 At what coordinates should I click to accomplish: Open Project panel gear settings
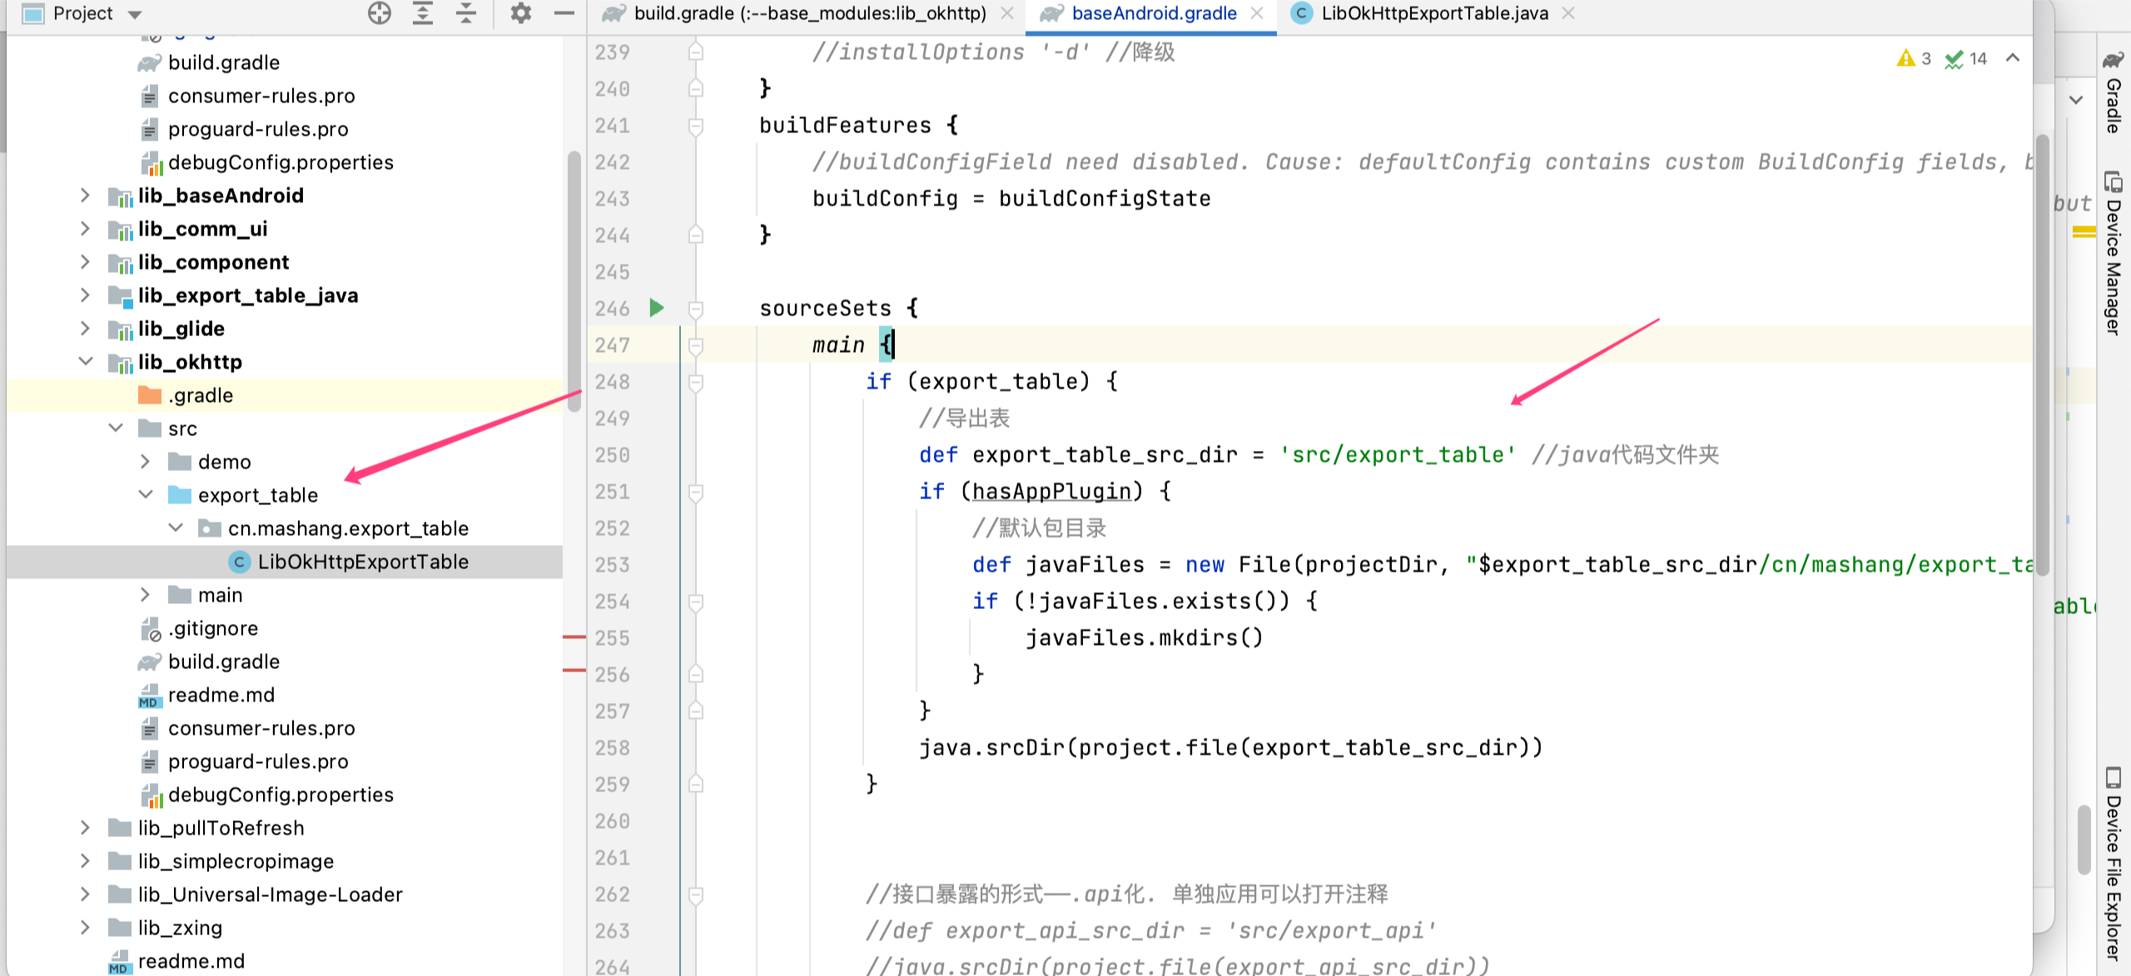(x=520, y=13)
